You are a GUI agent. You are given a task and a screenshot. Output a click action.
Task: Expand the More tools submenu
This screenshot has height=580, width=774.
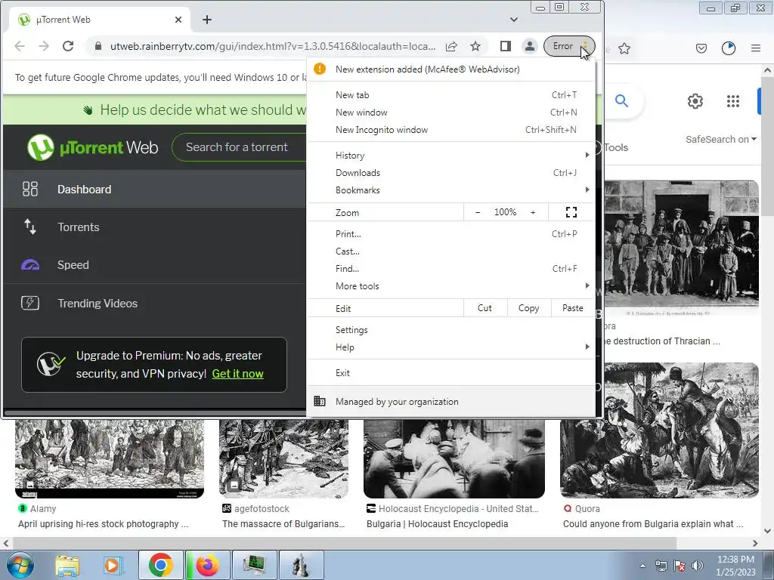click(x=451, y=286)
